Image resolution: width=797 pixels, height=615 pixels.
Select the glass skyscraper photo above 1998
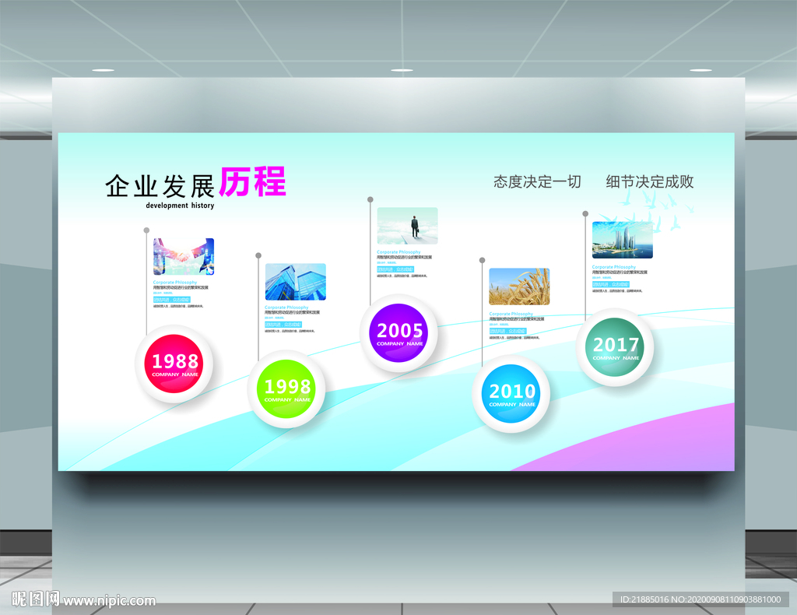coord(295,282)
